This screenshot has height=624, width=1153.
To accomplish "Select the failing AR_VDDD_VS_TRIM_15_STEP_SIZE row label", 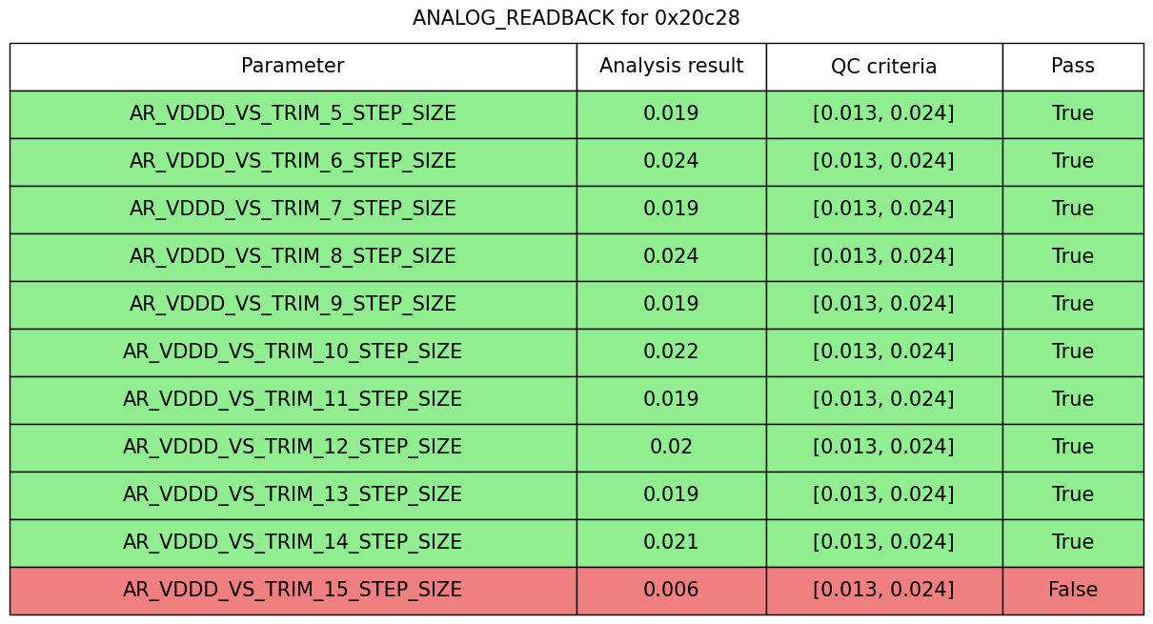I will (x=293, y=591).
